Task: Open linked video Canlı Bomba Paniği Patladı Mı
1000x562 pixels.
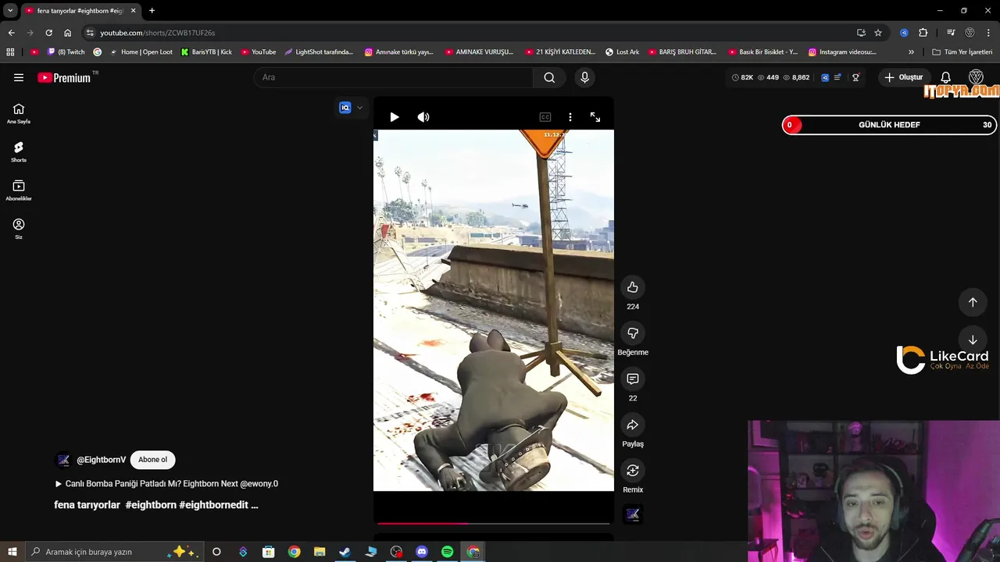Action: pos(166,484)
